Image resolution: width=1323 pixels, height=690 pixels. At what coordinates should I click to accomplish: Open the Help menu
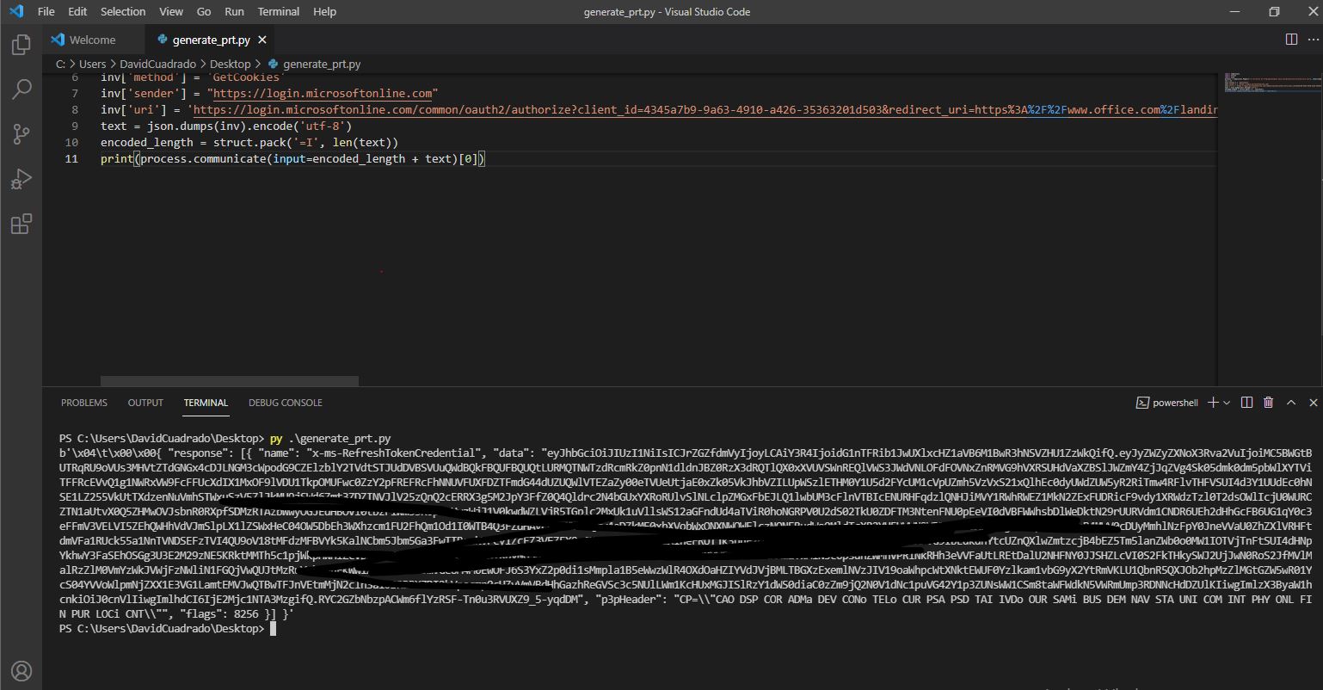pyautogui.click(x=324, y=11)
